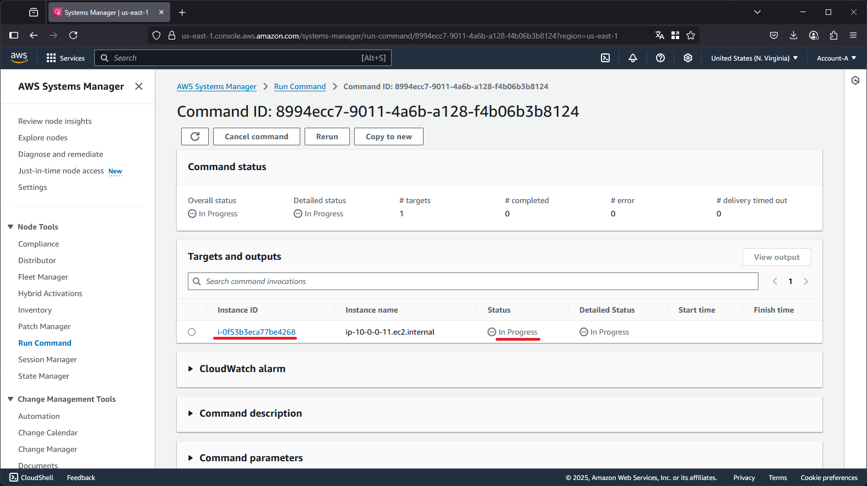Click the QR code icon in the address bar
The height and width of the screenshot is (486, 867).
pyautogui.click(x=675, y=35)
